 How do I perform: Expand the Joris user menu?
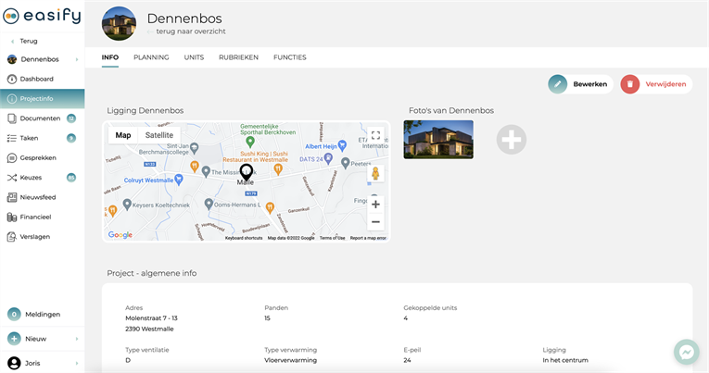[x=42, y=364]
